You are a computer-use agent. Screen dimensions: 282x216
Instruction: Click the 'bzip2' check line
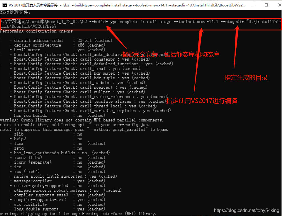46,139
